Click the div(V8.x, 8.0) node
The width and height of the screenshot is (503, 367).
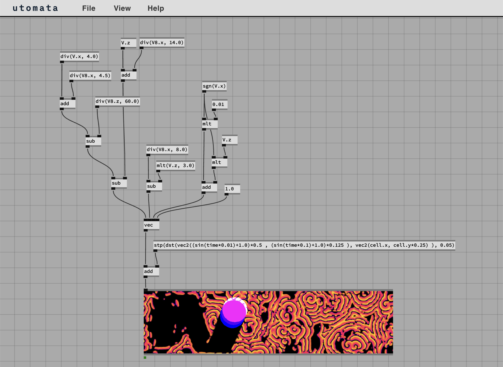[x=167, y=150]
